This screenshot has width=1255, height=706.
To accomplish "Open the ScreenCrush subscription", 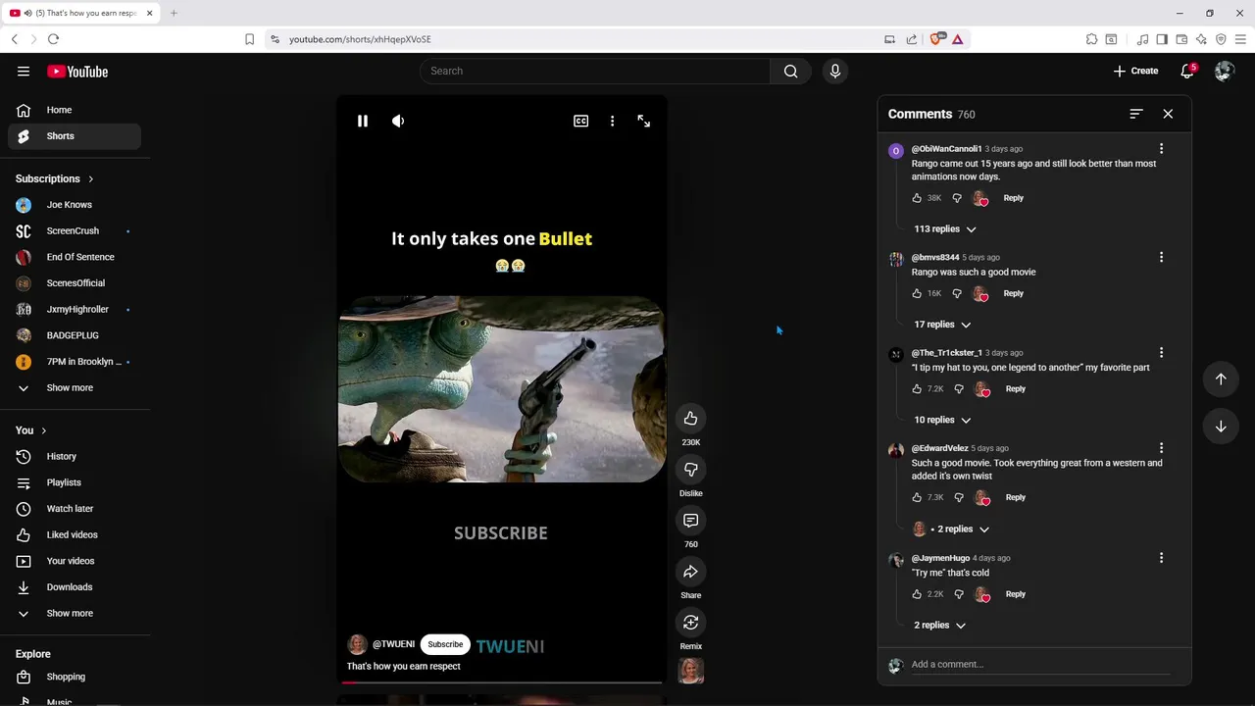I will click(75, 231).
